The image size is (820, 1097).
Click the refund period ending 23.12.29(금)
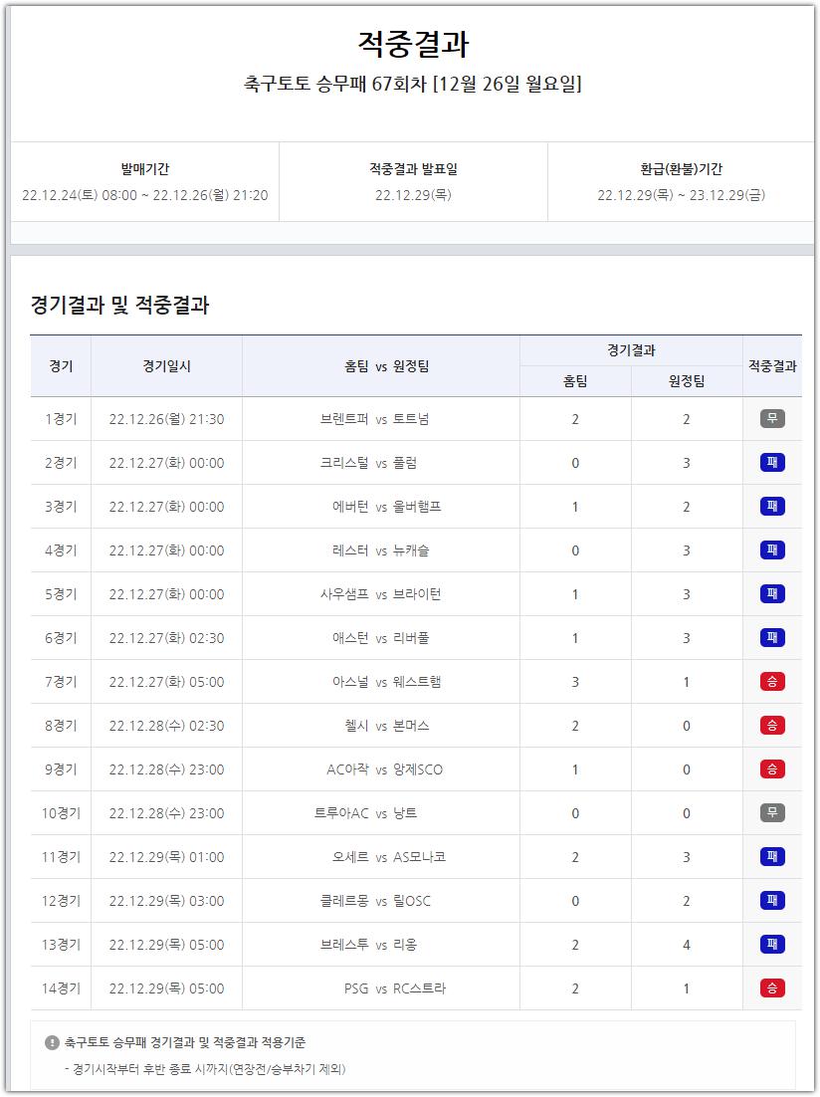(x=681, y=195)
